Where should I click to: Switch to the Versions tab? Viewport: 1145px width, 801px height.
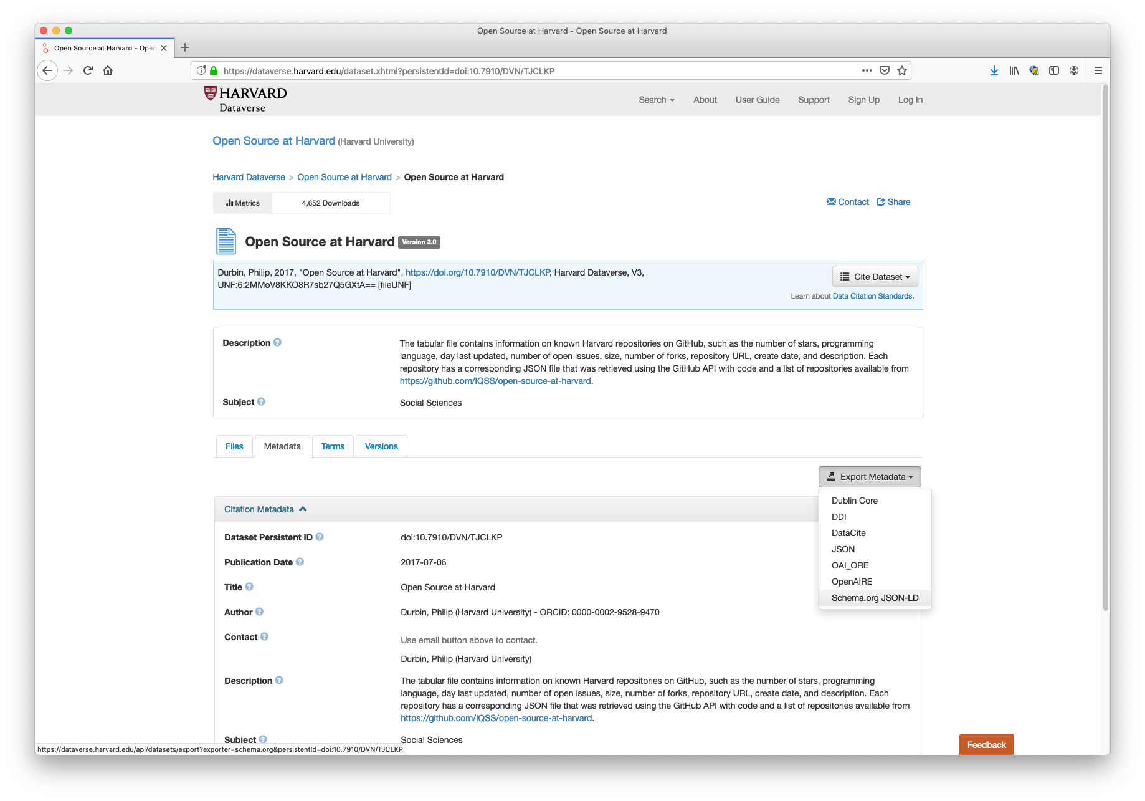tap(381, 446)
